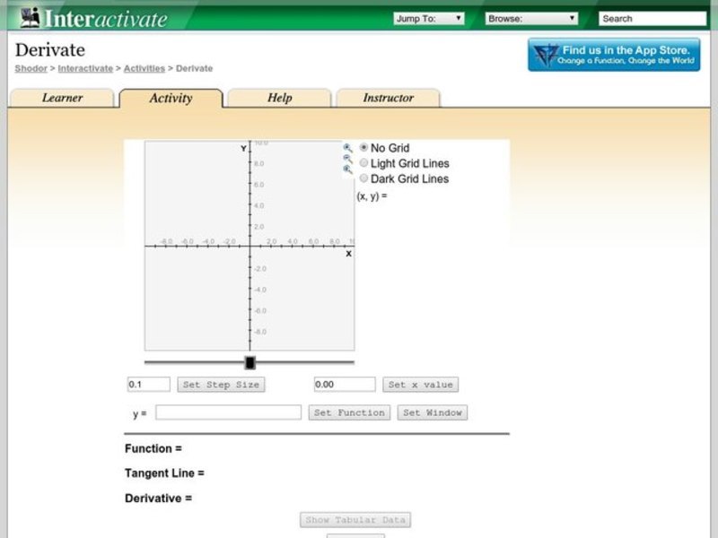Switch to the Learner tab

(63, 99)
